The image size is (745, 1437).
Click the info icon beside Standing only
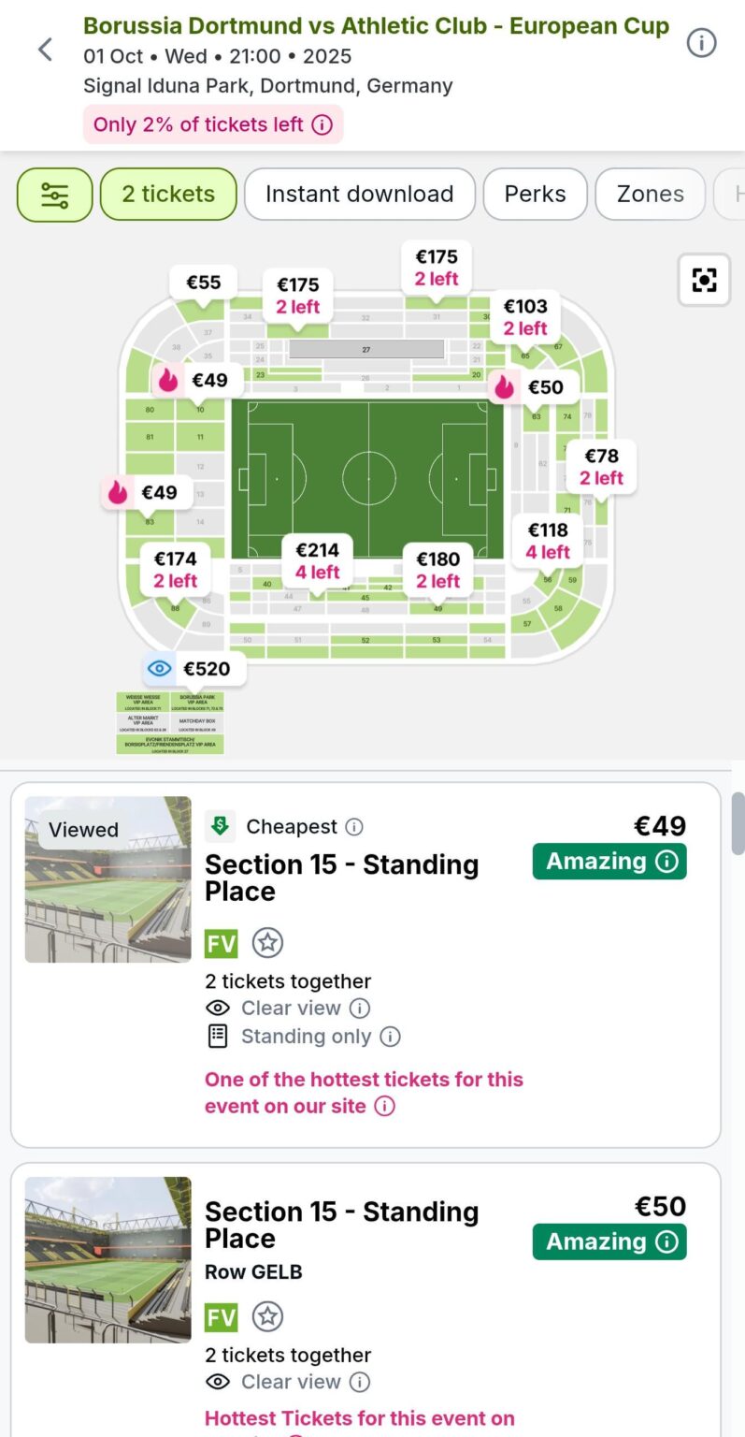[391, 1037]
